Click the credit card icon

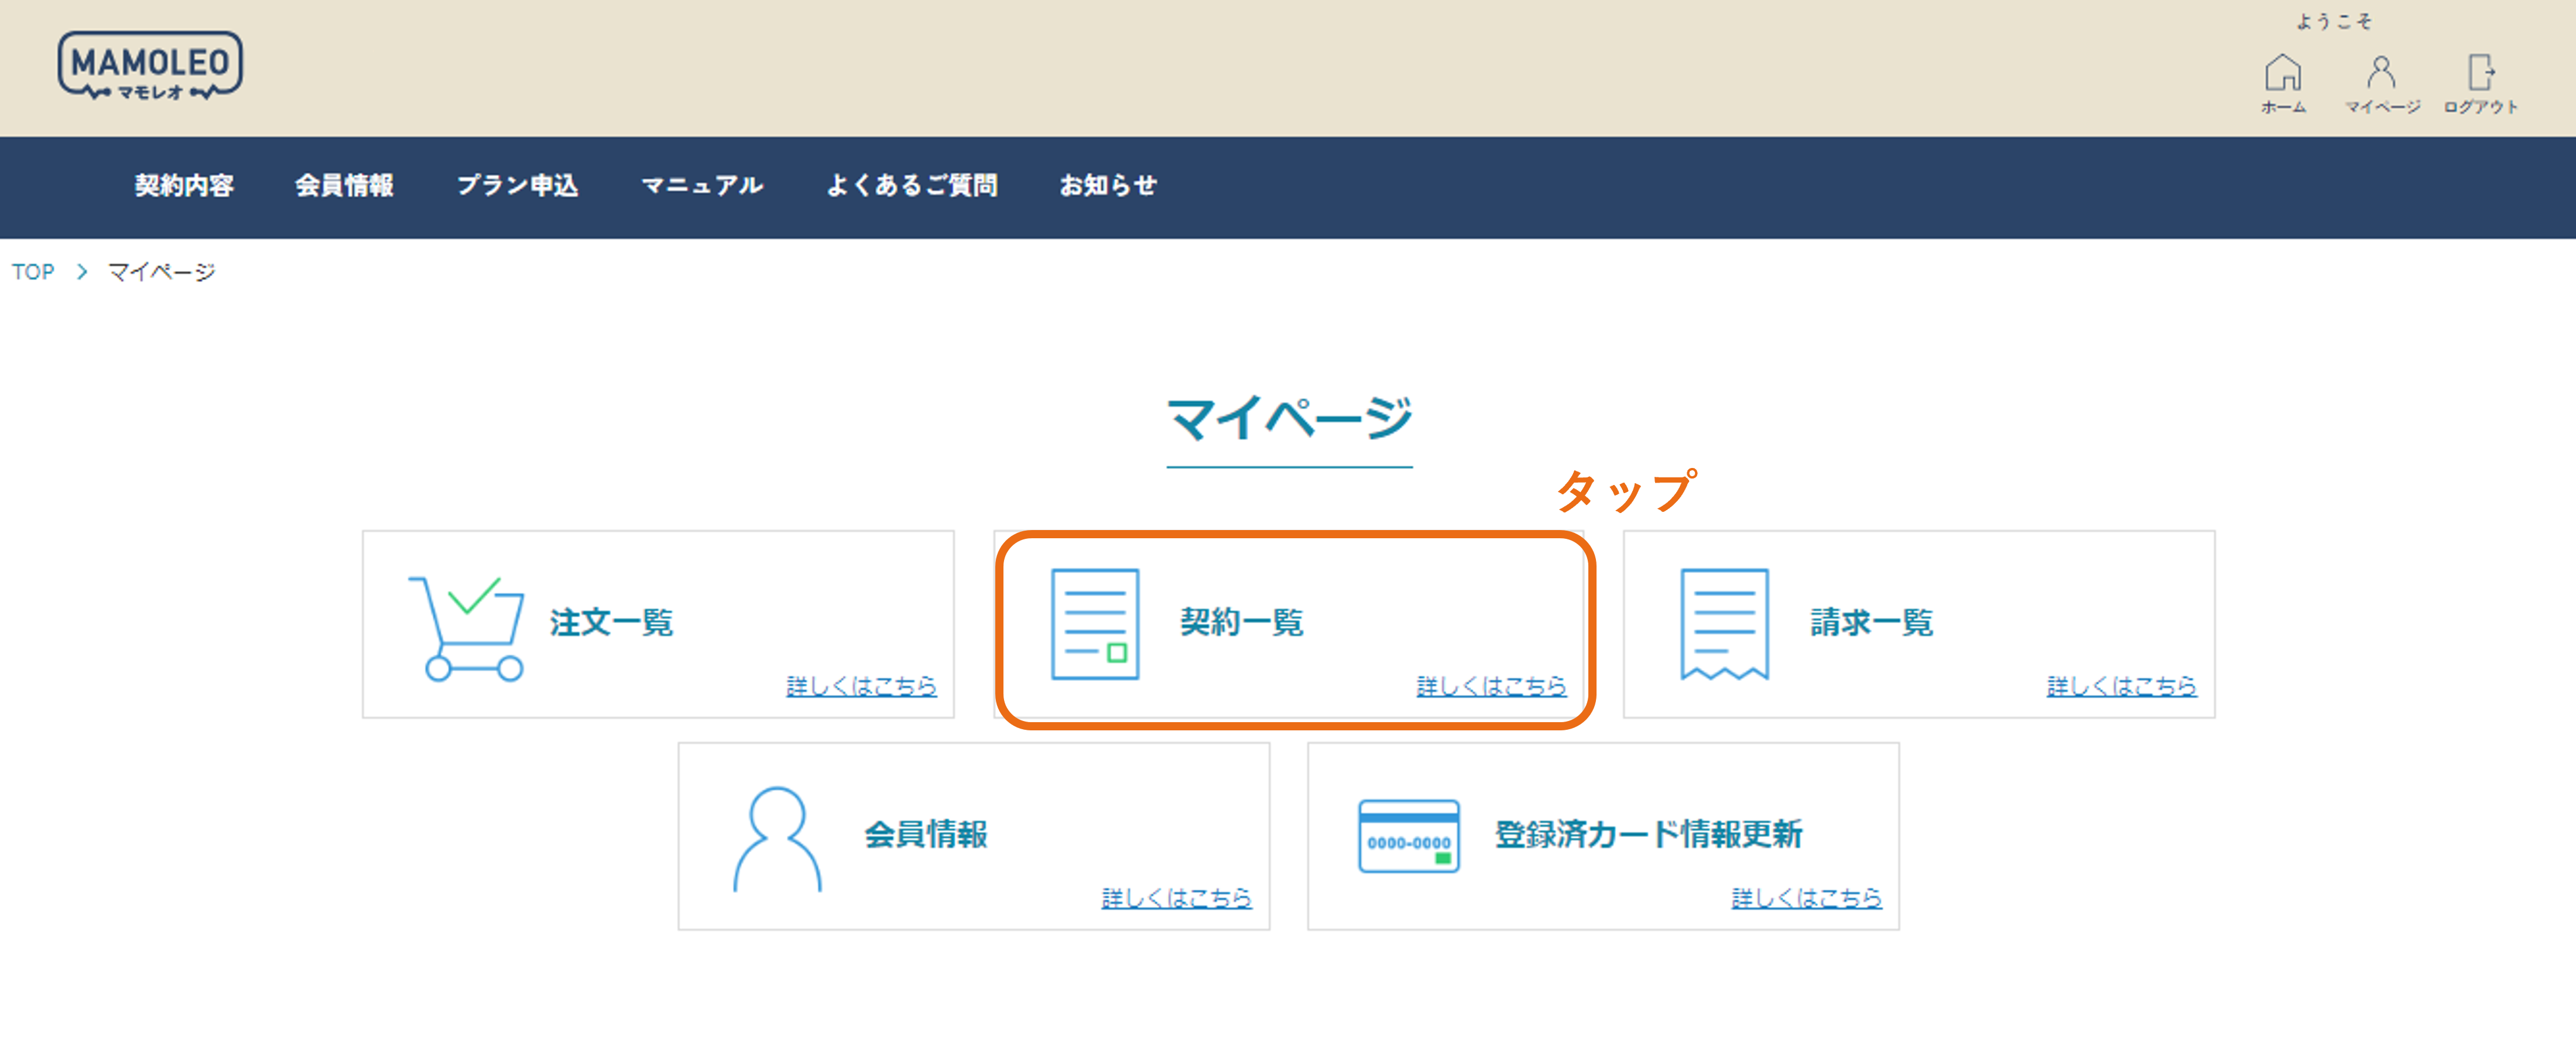tap(1408, 836)
